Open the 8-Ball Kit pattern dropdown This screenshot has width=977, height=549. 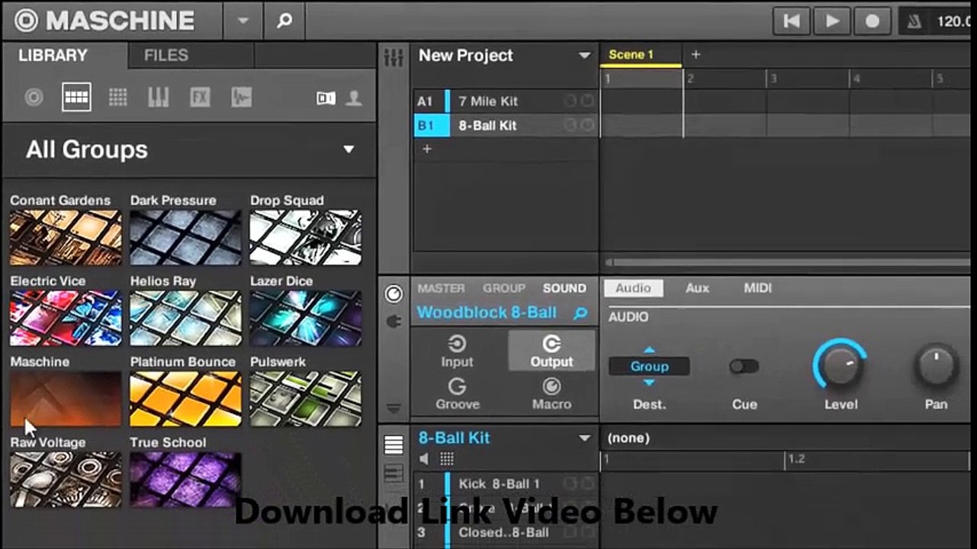click(x=584, y=438)
